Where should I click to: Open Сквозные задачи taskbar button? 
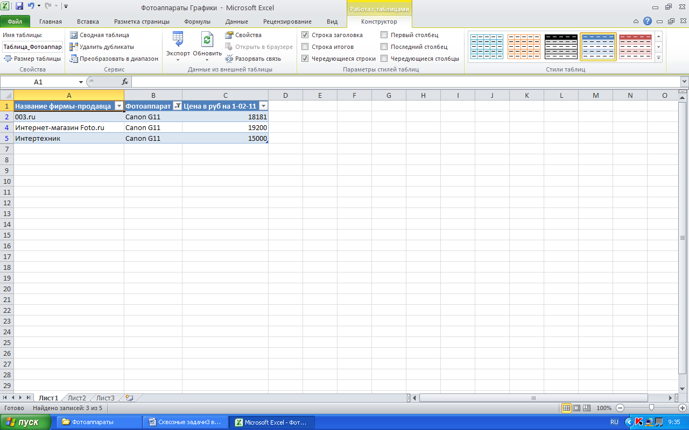click(186, 422)
